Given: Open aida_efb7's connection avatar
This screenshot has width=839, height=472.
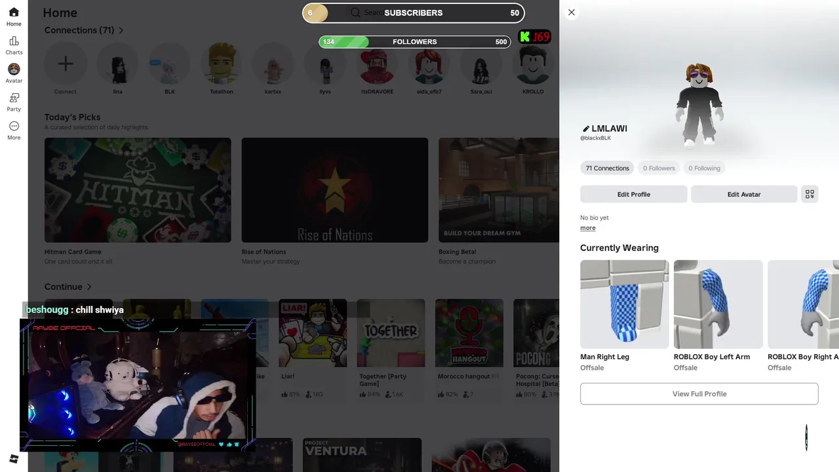Looking at the screenshot, I should click(429, 64).
